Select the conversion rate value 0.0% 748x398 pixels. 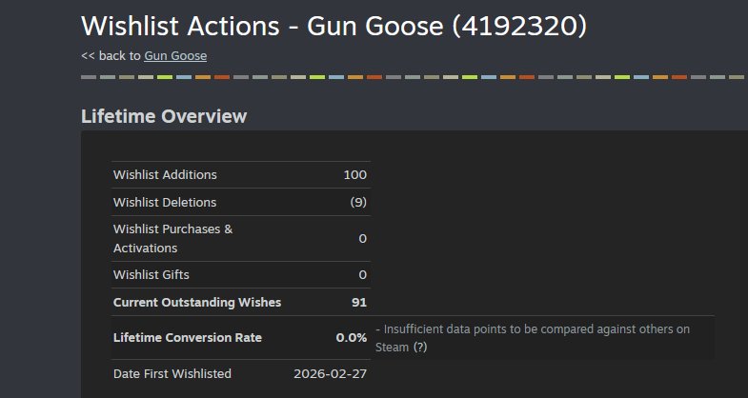[352, 337]
